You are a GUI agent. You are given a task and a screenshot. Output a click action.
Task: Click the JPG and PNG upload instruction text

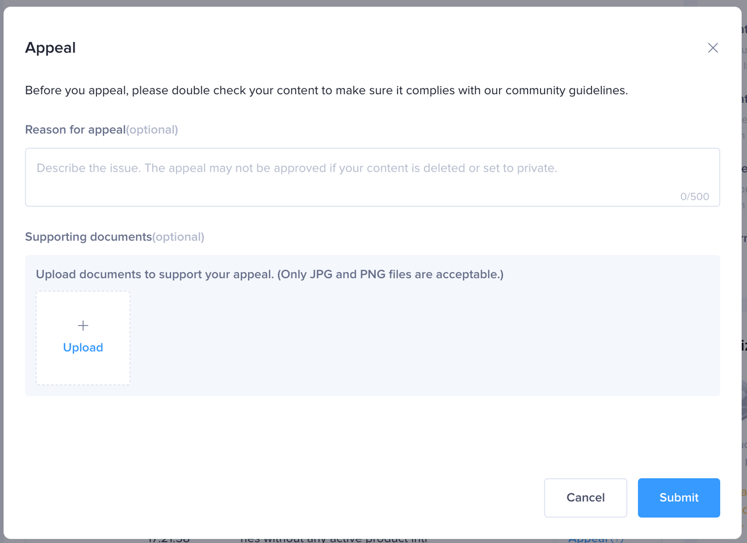tap(270, 274)
